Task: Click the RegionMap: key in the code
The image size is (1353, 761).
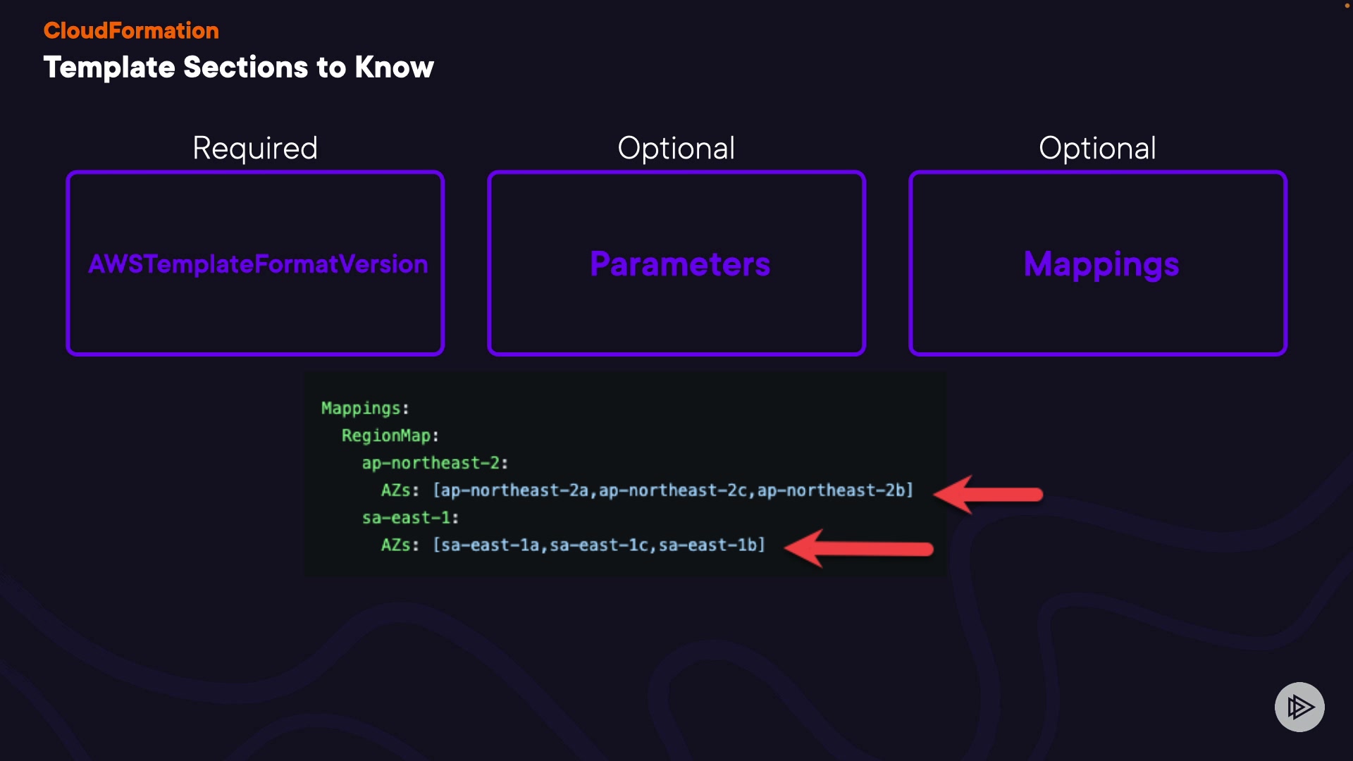Action: (x=390, y=435)
